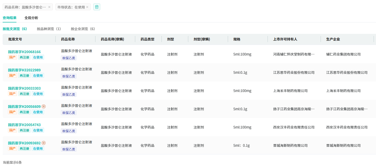Open approval number 国药准字H32022989

tap(24, 70)
